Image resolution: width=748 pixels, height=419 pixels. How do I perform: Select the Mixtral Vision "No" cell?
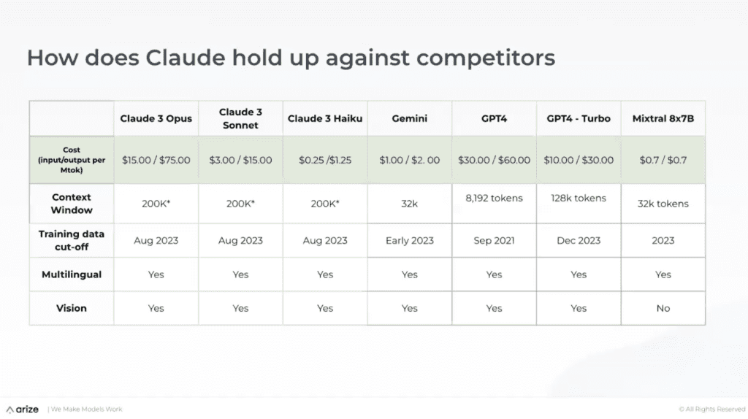(x=663, y=308)
